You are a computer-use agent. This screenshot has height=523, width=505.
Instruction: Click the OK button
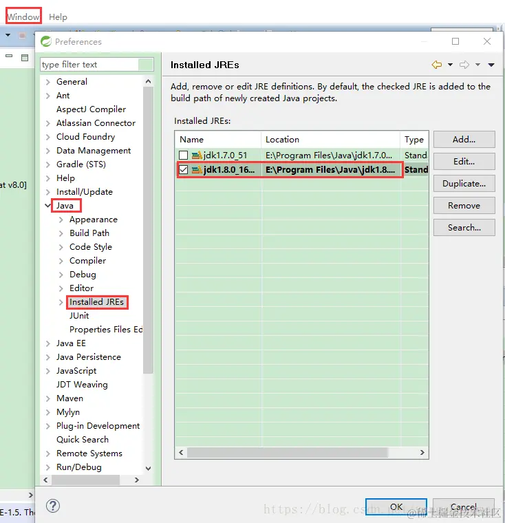click(x=396, y=507)
